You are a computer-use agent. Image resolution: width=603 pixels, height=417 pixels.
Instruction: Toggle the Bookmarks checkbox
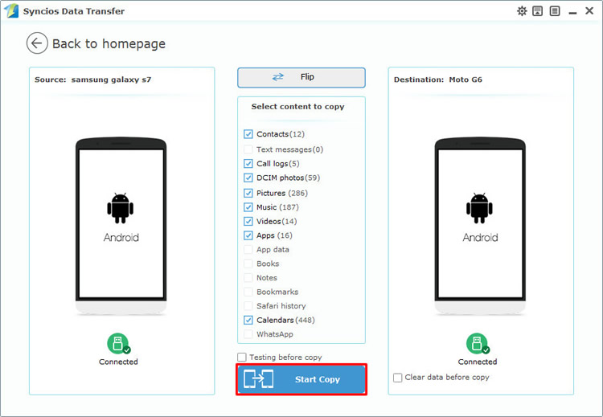(x=248, y=292)
